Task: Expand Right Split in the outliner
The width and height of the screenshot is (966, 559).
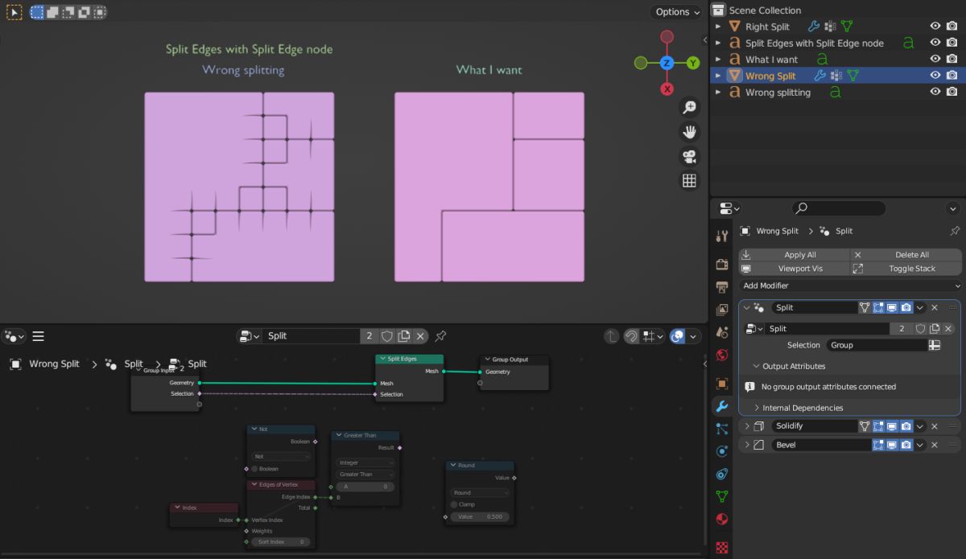Action: 718,27
